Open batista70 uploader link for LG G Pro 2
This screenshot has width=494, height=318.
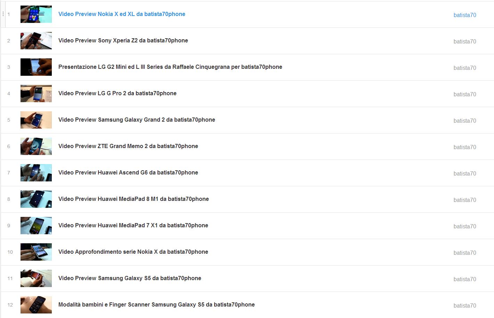pos(465,94)
